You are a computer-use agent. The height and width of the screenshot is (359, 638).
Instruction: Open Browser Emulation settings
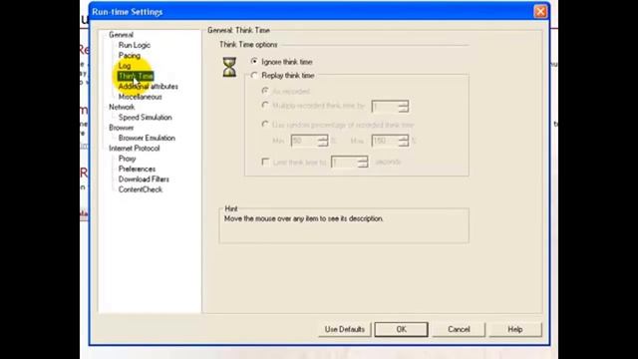147,138
